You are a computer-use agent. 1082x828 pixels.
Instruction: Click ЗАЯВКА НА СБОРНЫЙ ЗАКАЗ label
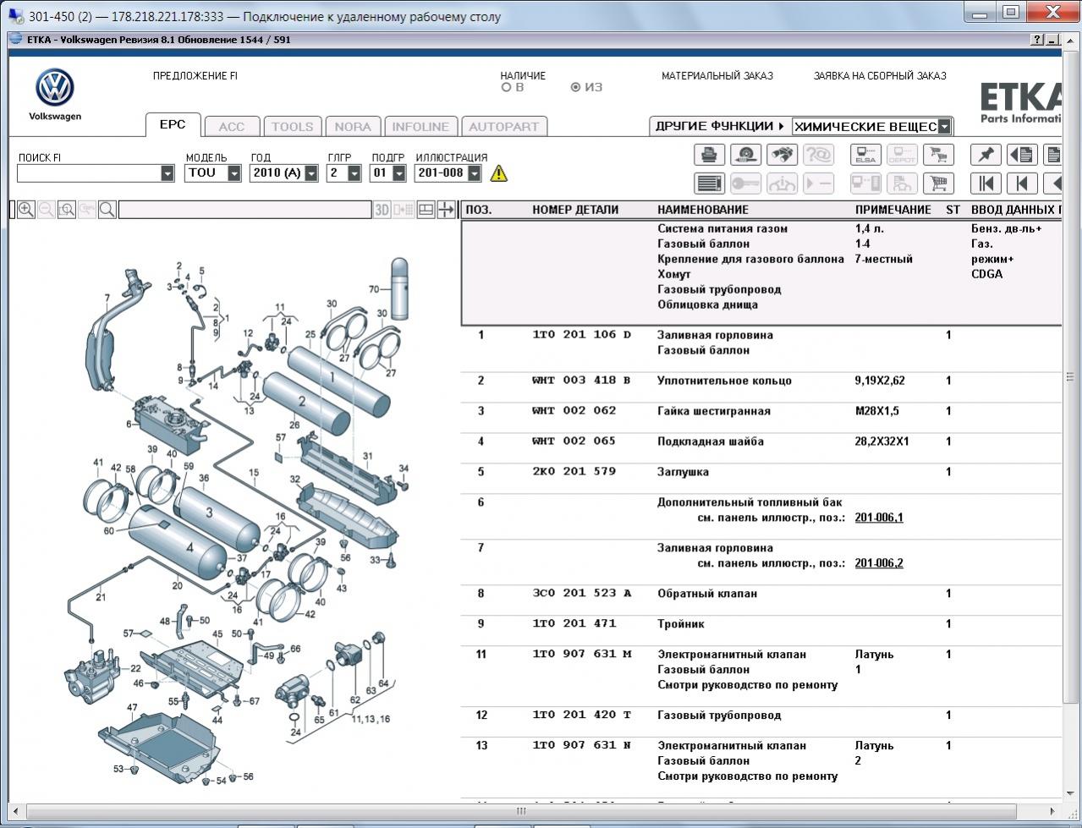(880, 76)
